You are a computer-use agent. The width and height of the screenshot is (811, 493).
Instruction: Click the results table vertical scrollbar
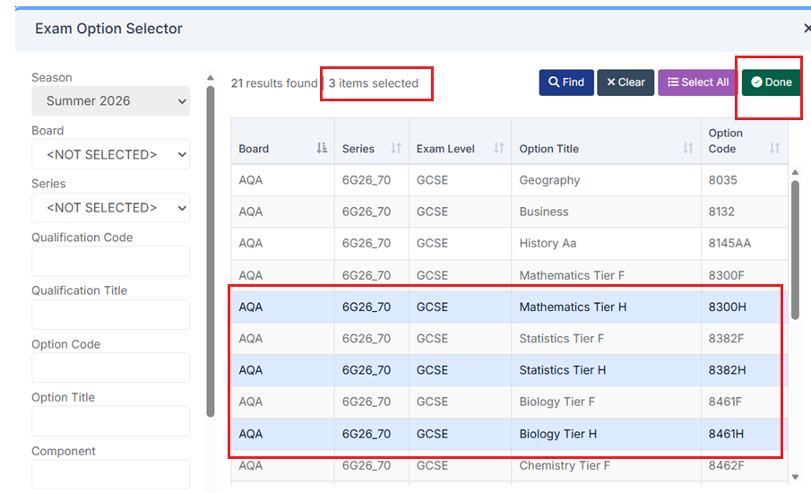pyautogui.click(x=795, y=251)
